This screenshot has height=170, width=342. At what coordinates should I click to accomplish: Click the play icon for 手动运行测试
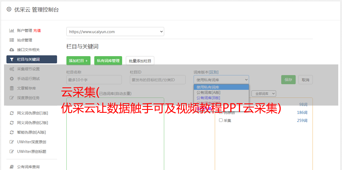click(x=12, y=79)
